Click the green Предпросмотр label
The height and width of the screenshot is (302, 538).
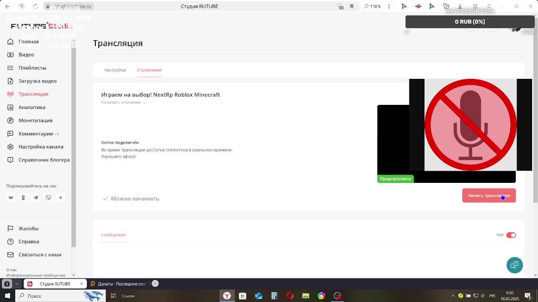(396, 179)
